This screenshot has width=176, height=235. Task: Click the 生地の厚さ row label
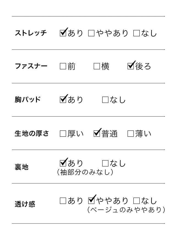[32, 134]
